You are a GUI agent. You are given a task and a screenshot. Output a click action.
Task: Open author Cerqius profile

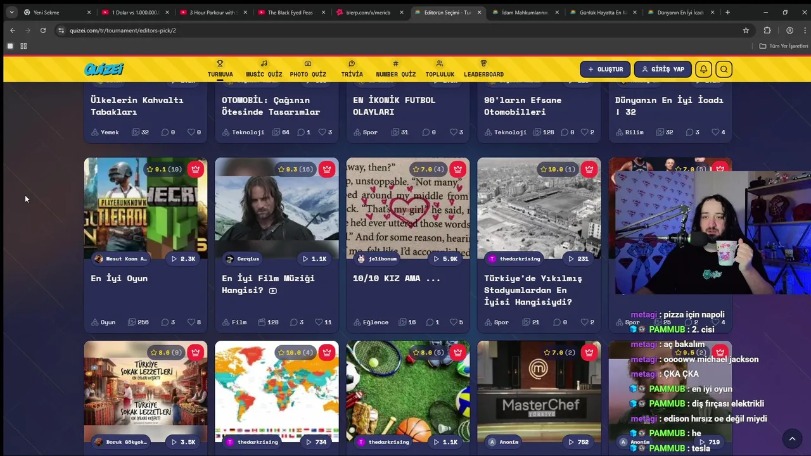click(243, 259)
